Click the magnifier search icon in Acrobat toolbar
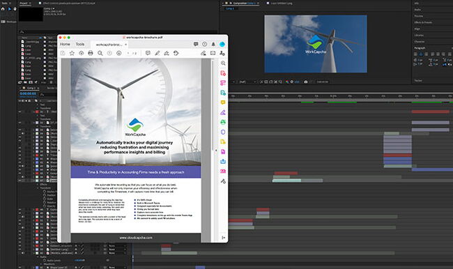The image size is (453, 269). [100, 53]
